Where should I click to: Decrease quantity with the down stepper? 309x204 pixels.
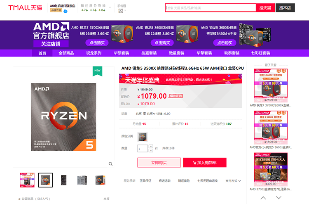pyautogui.click(x=151, y=150)
